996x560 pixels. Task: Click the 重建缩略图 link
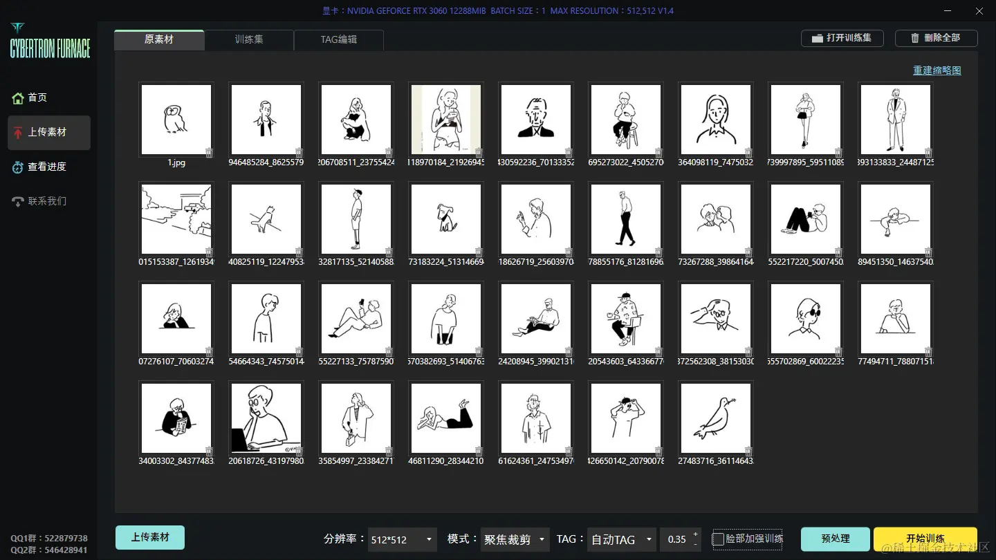[937, 70]
